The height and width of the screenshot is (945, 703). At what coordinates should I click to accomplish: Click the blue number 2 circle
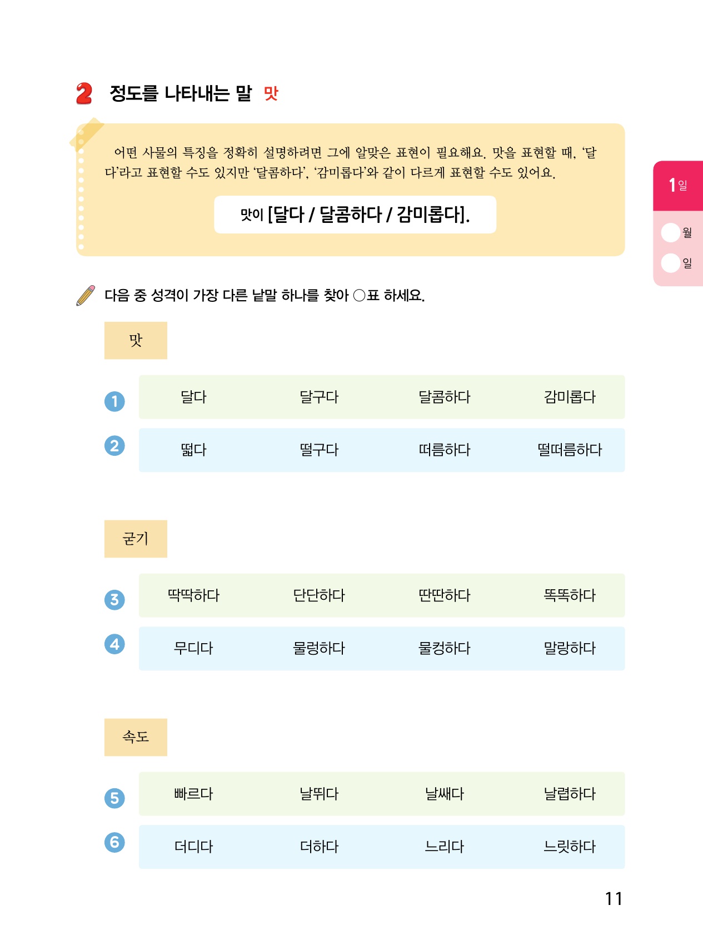coord(114,446)
